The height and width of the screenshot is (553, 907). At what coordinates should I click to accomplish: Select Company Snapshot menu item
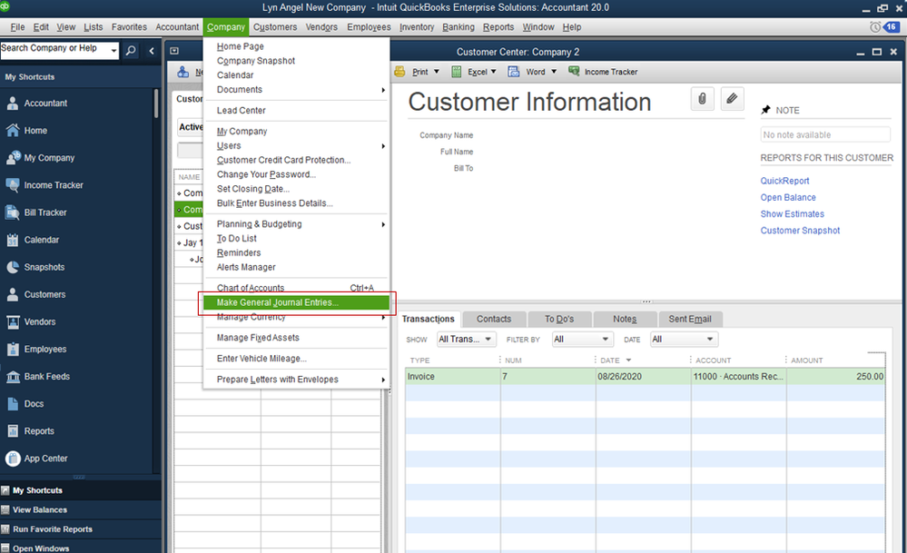coord(296,61)
